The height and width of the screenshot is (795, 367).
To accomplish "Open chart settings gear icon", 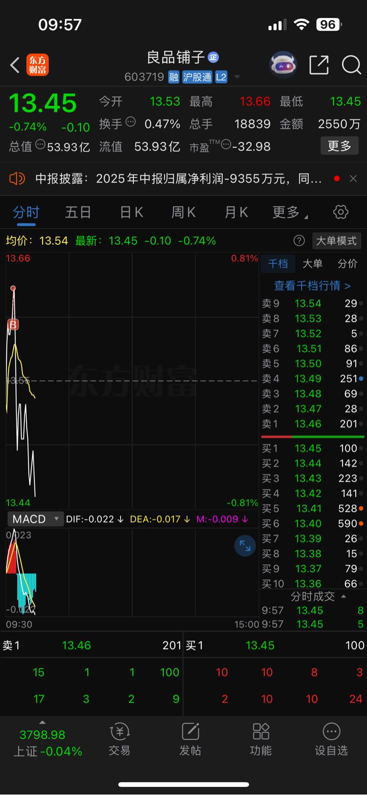I will point(341,212).
